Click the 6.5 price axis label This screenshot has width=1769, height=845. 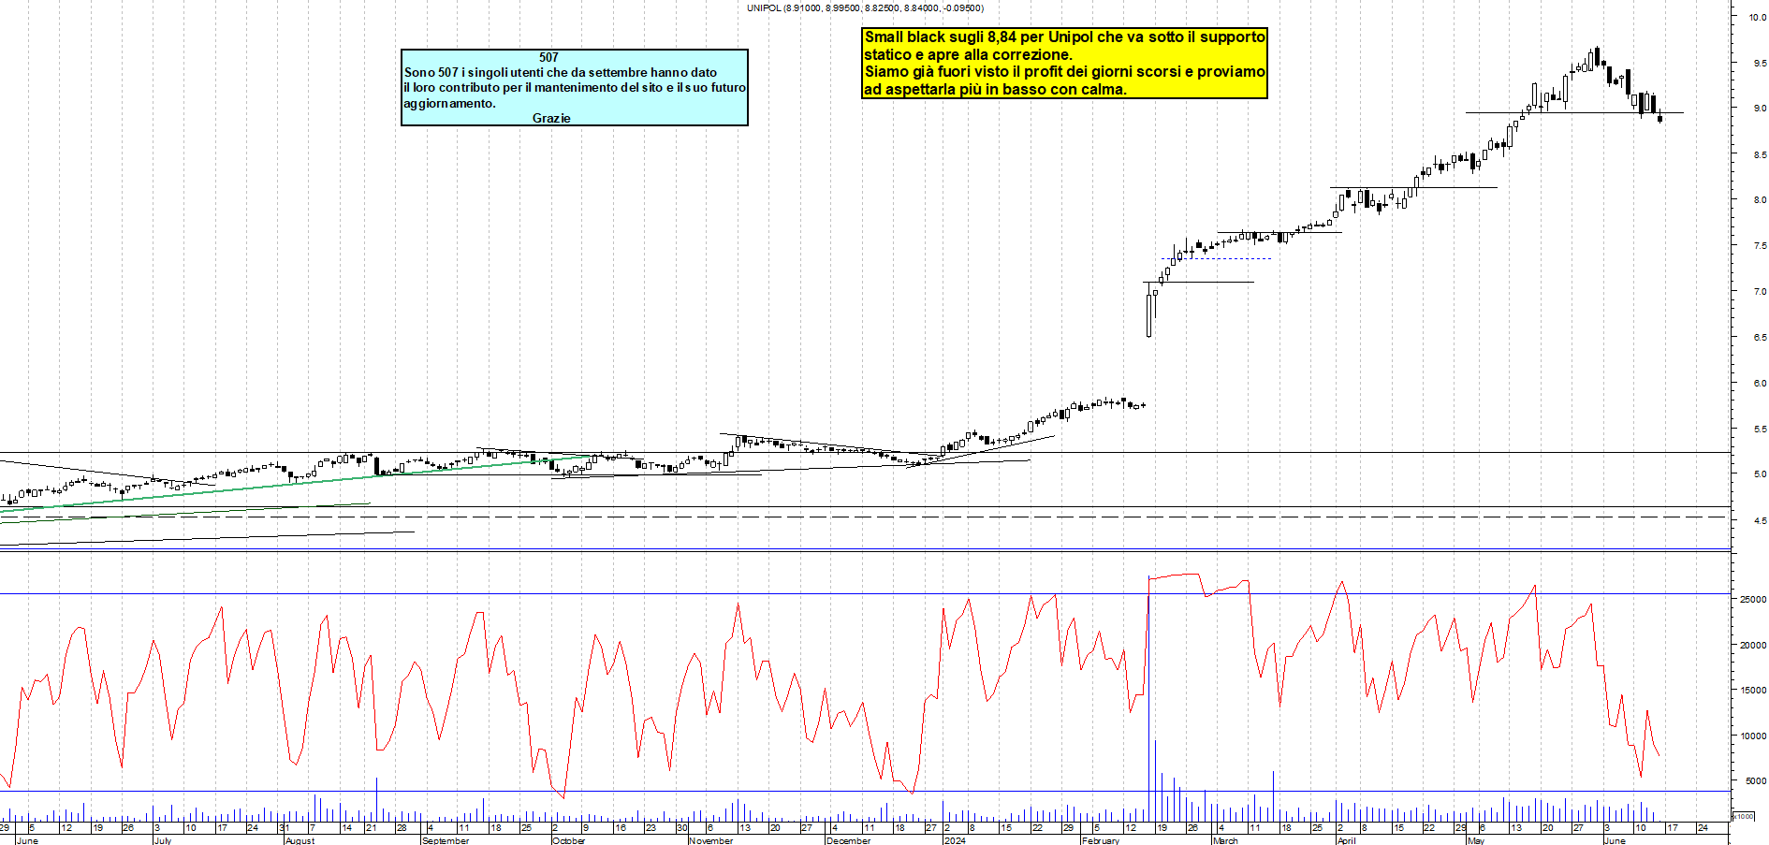1760,337
